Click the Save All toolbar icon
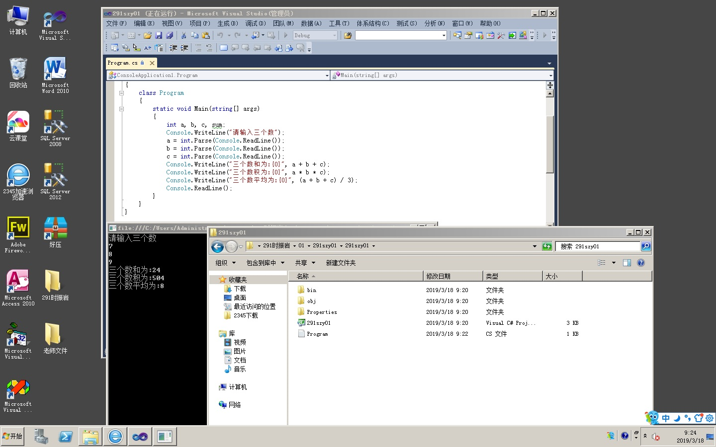716x447 pixels. [170, 35]
